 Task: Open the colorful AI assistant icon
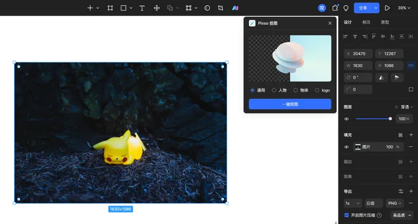(235, 8)
